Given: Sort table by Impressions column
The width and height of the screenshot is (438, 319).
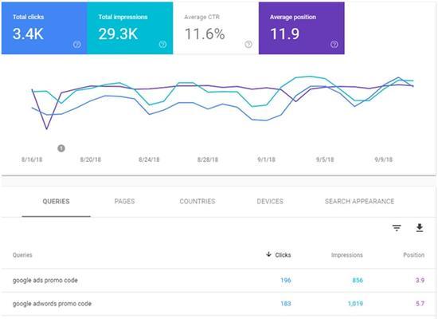Looking at the screenshot, I should point(347,255).
